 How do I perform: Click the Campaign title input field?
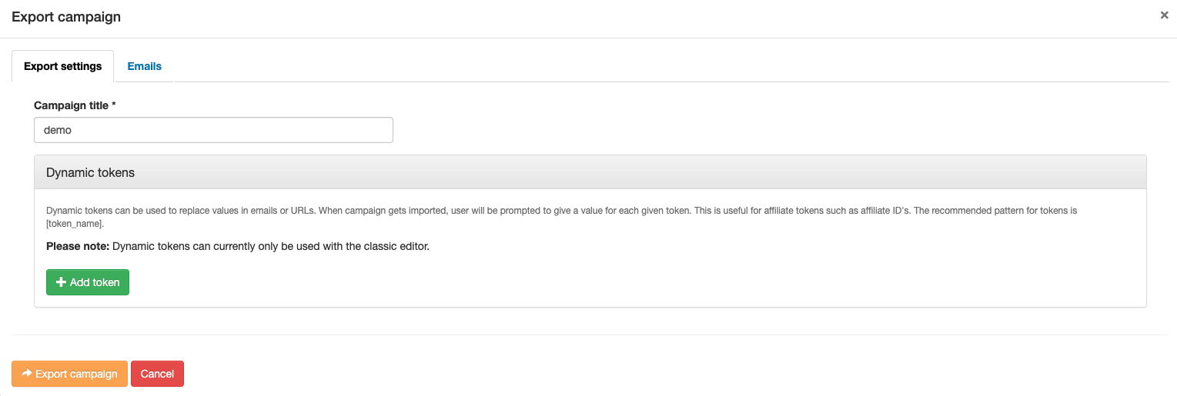point(213,130)
